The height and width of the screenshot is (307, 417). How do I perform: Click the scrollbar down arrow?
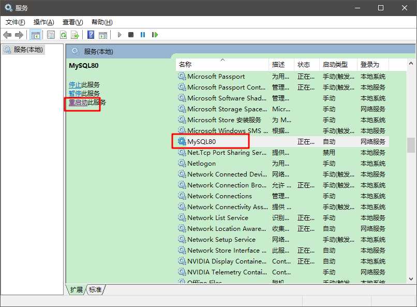411,279
